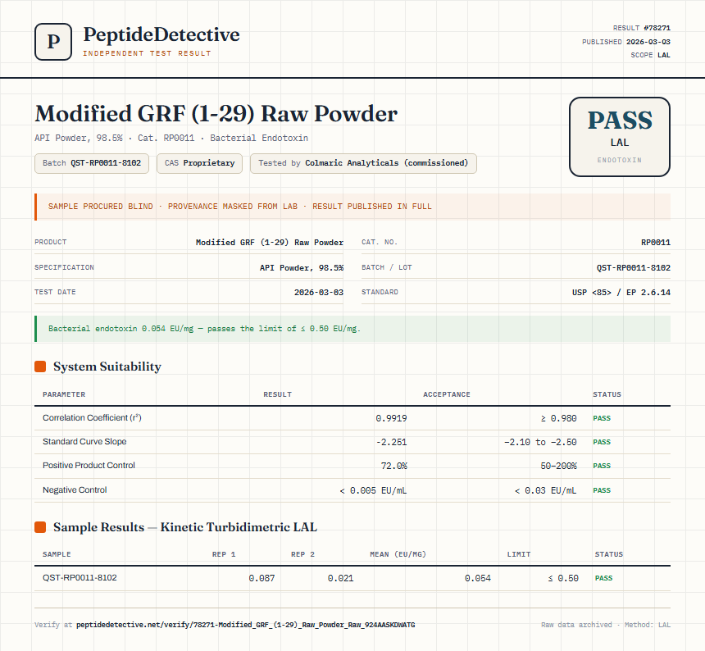
Task: Click sample name QST-RP0011-8102 in results
Action: click(x=80, y=578)
